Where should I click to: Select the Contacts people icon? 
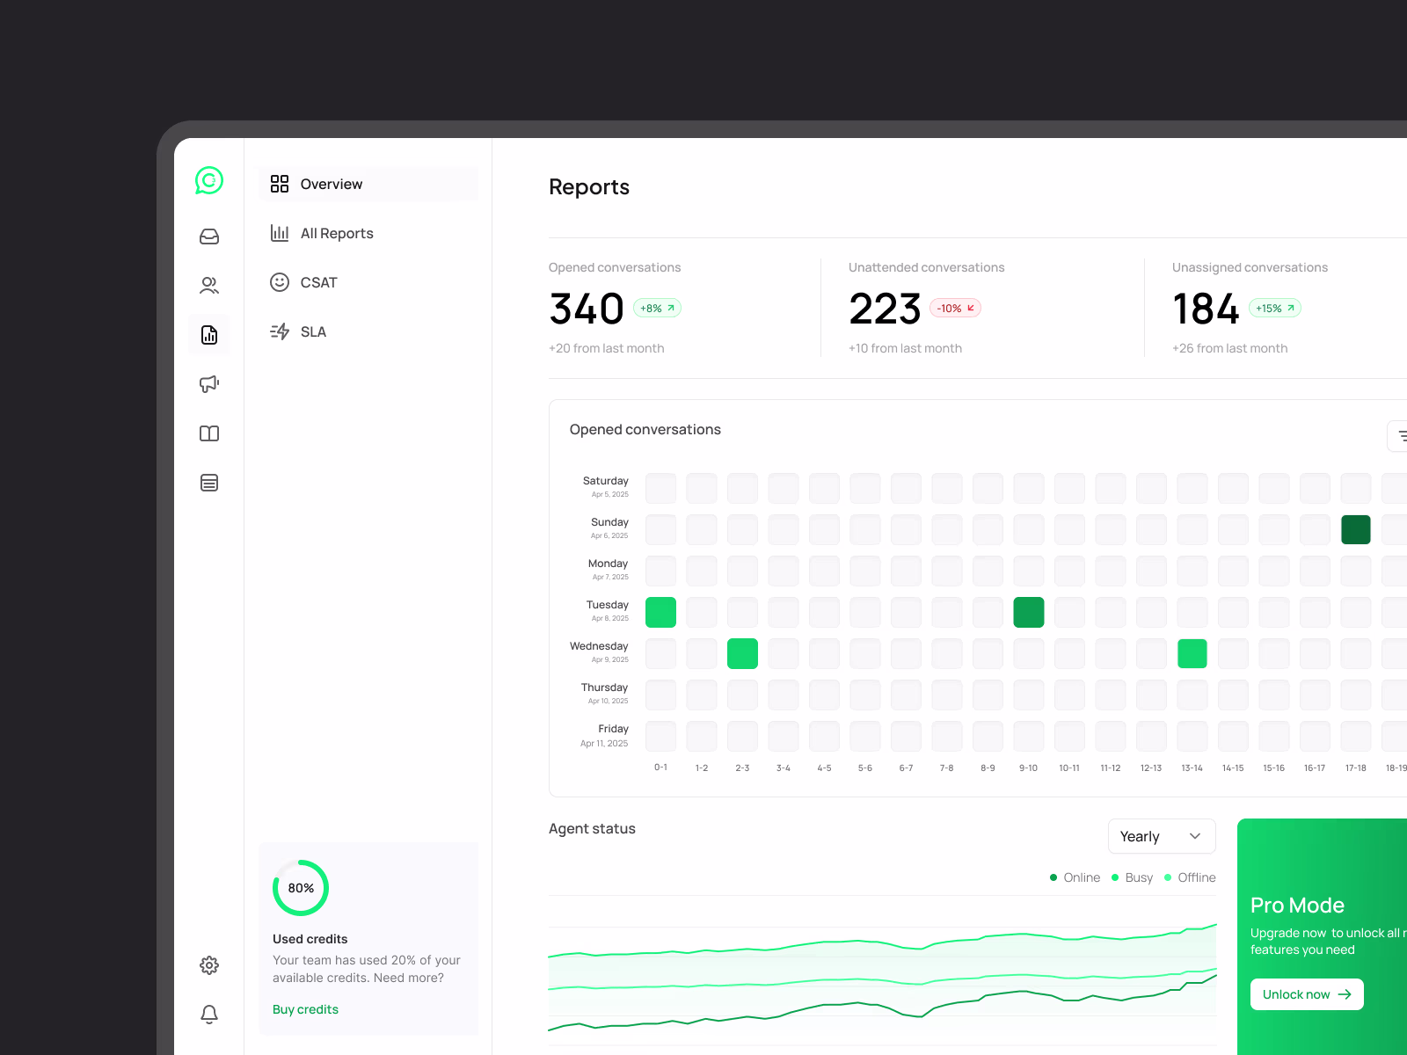click(208, 285)
